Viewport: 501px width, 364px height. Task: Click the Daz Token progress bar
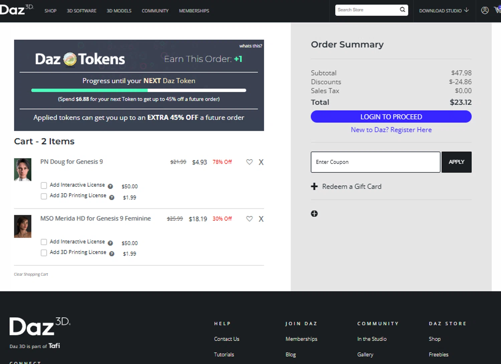139,90
